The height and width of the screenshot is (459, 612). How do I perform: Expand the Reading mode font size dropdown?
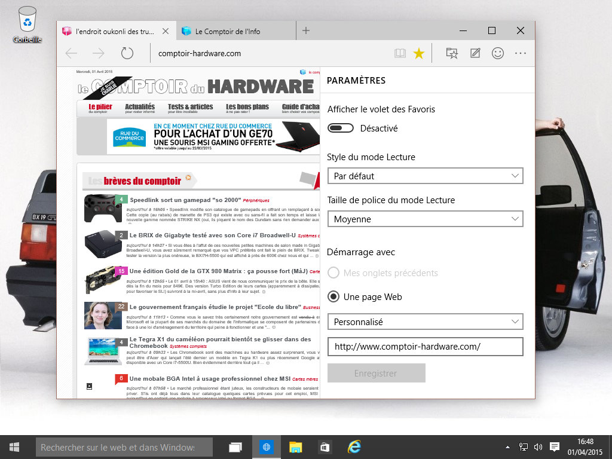tap(425, 219)
